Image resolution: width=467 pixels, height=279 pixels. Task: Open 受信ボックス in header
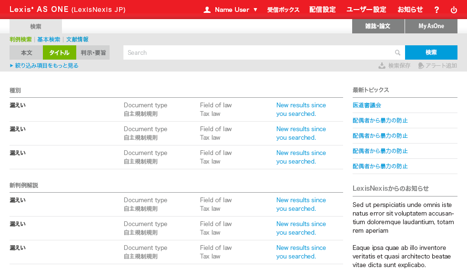click(283, 10)
